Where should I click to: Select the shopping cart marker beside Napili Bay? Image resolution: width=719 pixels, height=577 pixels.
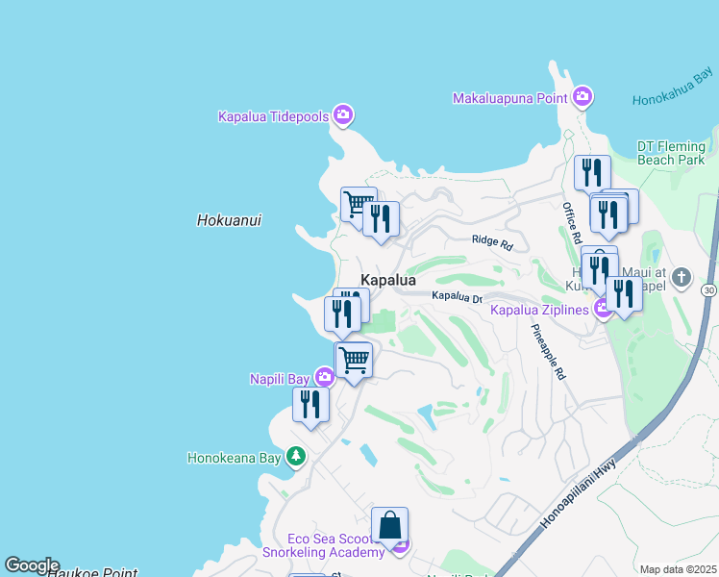354,364
